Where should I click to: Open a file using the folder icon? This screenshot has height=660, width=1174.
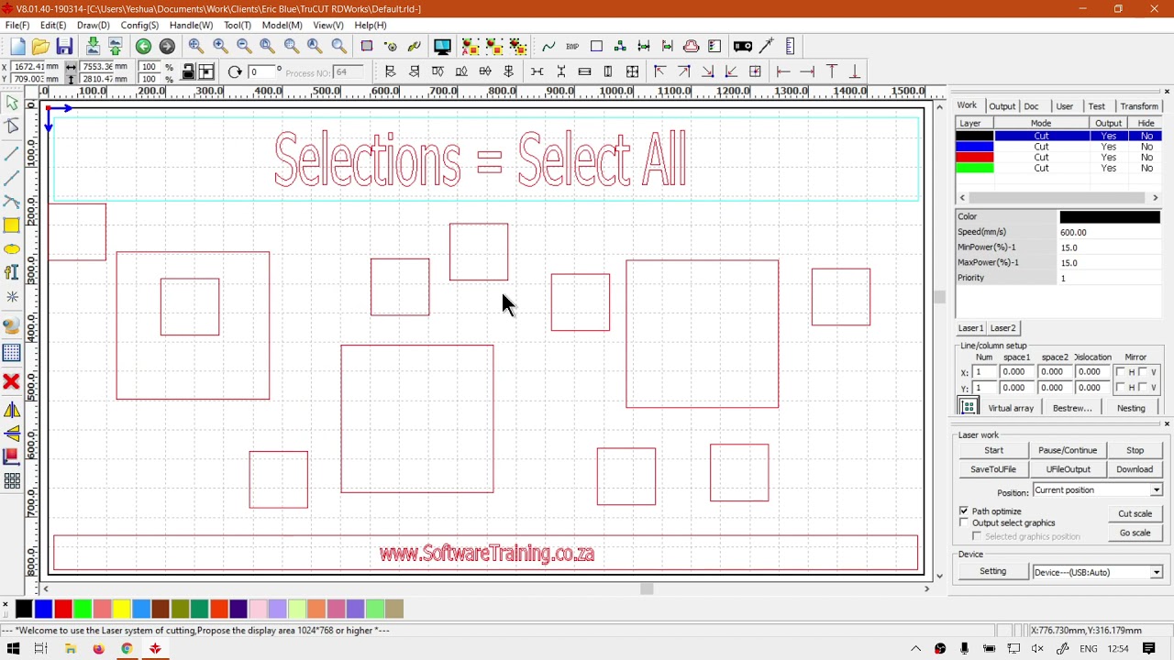click(40, 47)
